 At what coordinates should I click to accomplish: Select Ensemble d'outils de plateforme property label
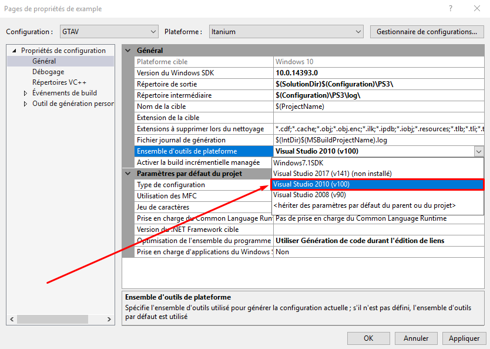click(204, 151)
